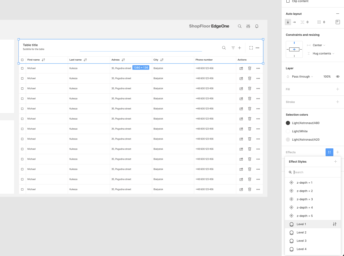Tick the select-all checkbox in table header
This screenshot has width=344, height=256.
tap(22, 60)
